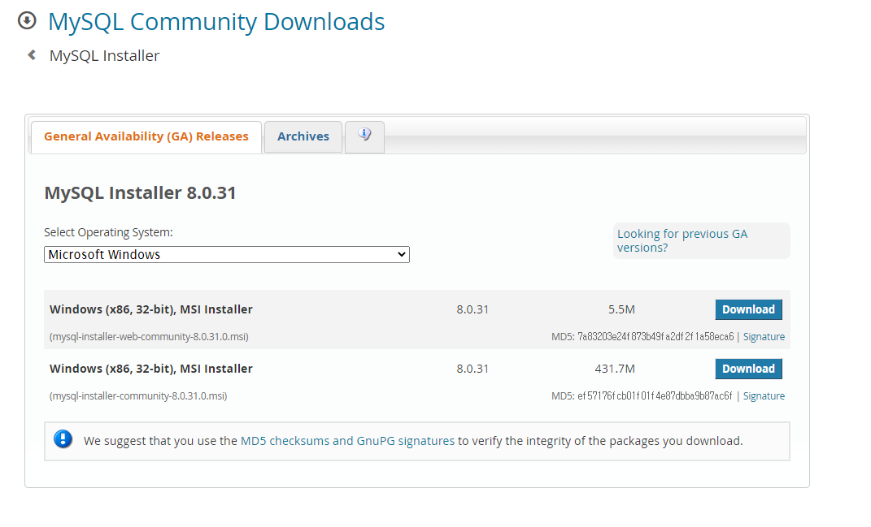871x527 pixels.
Task: Download the 431.7M community installer
Action: click(x=748, y=369)
